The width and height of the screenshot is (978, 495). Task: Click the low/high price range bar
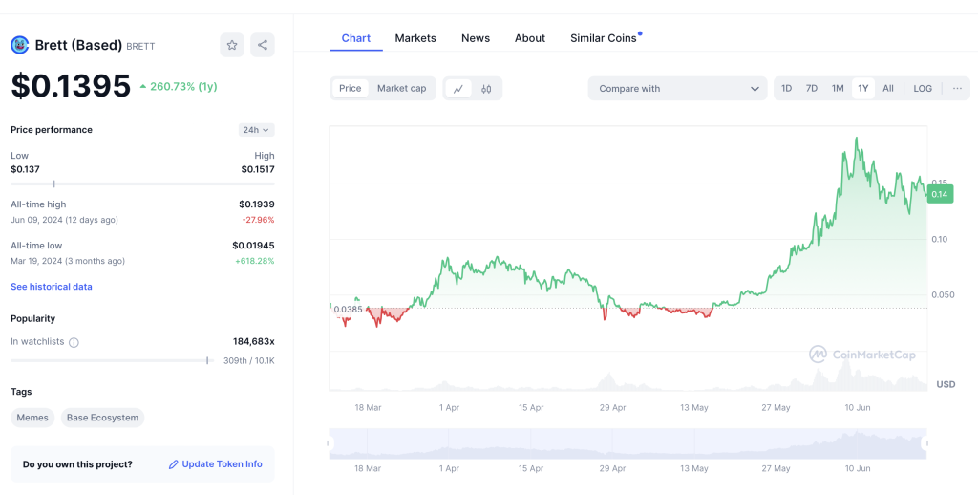(142, 183)
